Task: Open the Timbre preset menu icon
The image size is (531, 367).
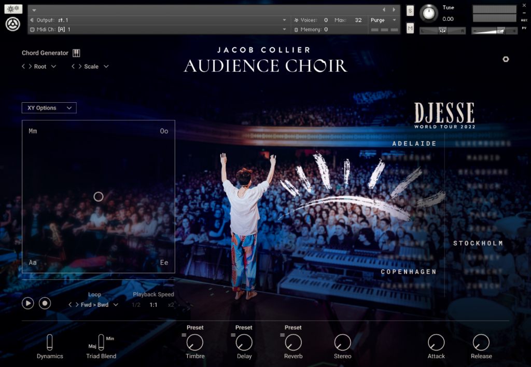Action: [184, 335]
